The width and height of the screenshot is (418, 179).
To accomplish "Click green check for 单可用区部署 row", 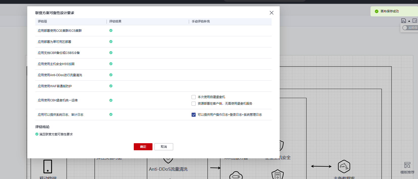I will [x=111, y=42].
